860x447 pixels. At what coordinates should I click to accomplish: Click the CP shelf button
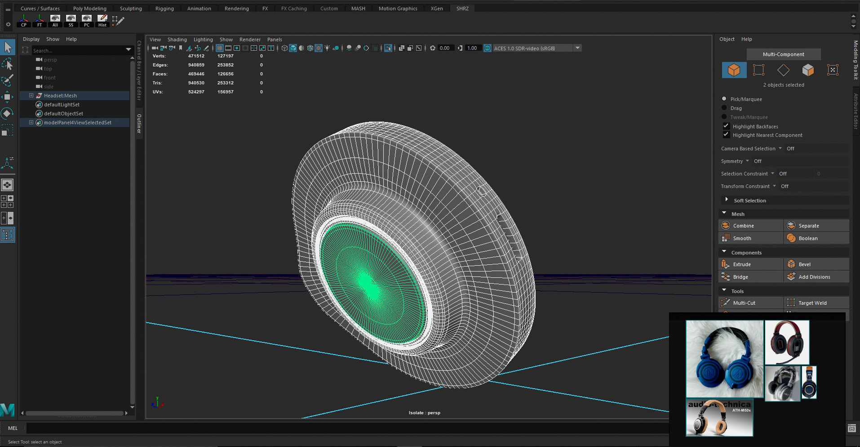pyautogui.click(x=24, y=21)
